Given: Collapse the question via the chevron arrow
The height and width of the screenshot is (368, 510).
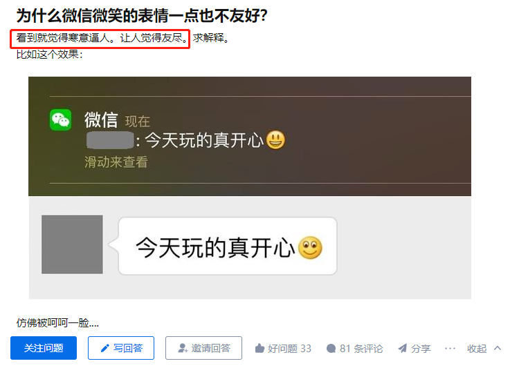Looking at the screenshot, I should (498, 348).
